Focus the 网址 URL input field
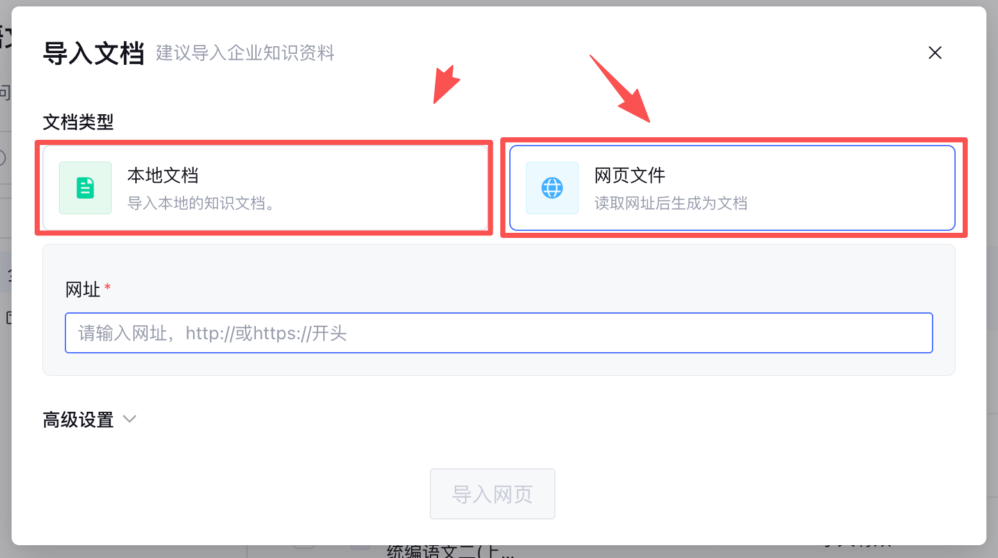998x558 pixels. pyautogui.click(x=499, y=333)
